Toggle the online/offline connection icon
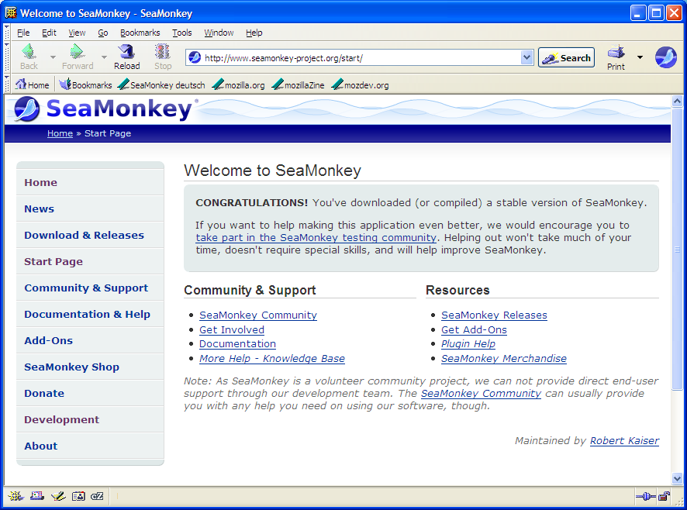The image size is (687, 510). (x=645, y=496)
